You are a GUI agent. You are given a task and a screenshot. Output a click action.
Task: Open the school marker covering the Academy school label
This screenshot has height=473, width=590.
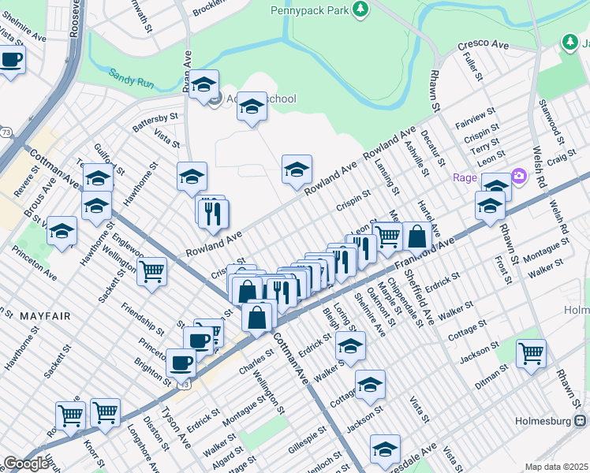pos(252,107)
